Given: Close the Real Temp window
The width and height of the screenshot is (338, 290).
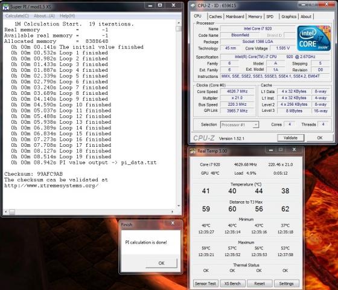Looking at the screenshot, I should [294, 150].
